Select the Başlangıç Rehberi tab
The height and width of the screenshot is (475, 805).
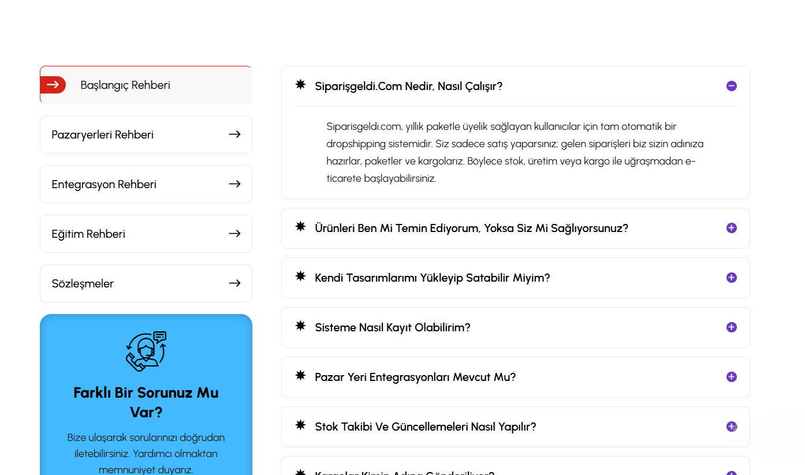[125, 85]
